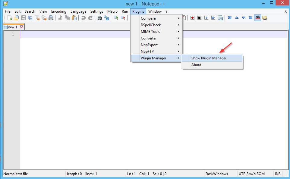Choose About in Plugin Manager submenu
The height and width of the screenshot is (179, 290).
click(x=212, y=65)
